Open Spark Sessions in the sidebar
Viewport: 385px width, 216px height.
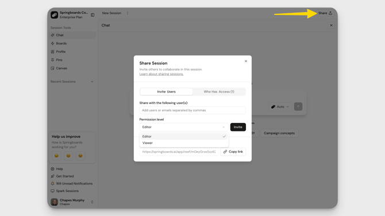(65, 191)
